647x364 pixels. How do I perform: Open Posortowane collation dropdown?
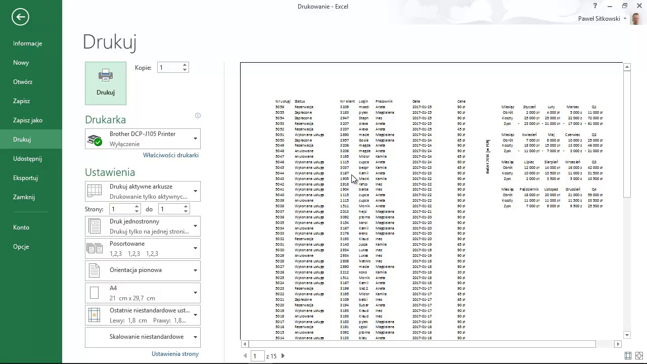click(x=143, y=248)
